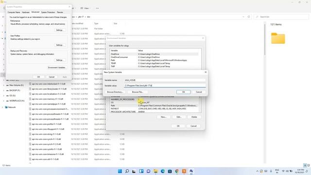Select the Advanced tab in System Properties
311x175 pixels.
point(35,12)
